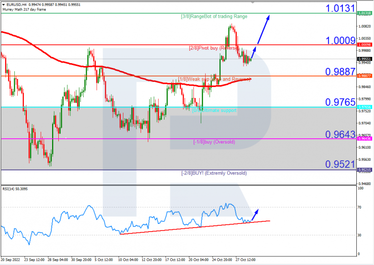Click the large 1.0131 level number
This screenshot has width=374, height=265.
point(340,8)
